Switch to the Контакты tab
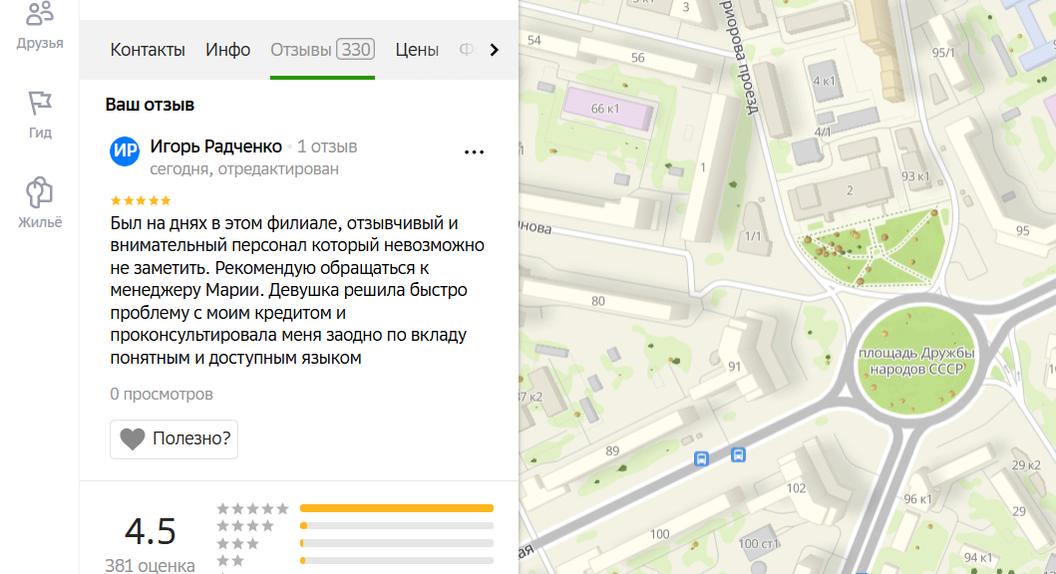Viewport: 1056px width, 574px height. click(x=148, y=50)
